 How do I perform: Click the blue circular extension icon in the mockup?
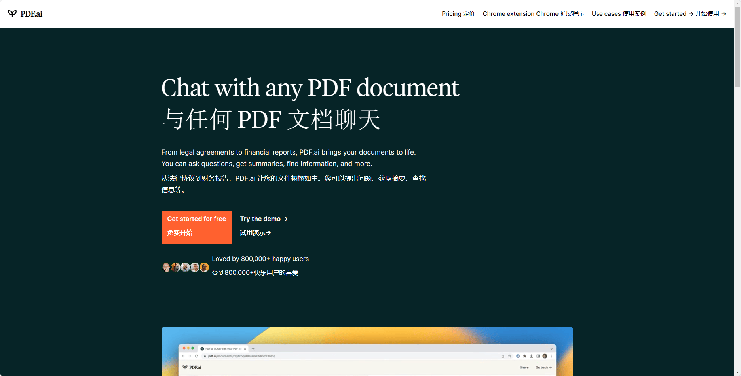(518, 356)
